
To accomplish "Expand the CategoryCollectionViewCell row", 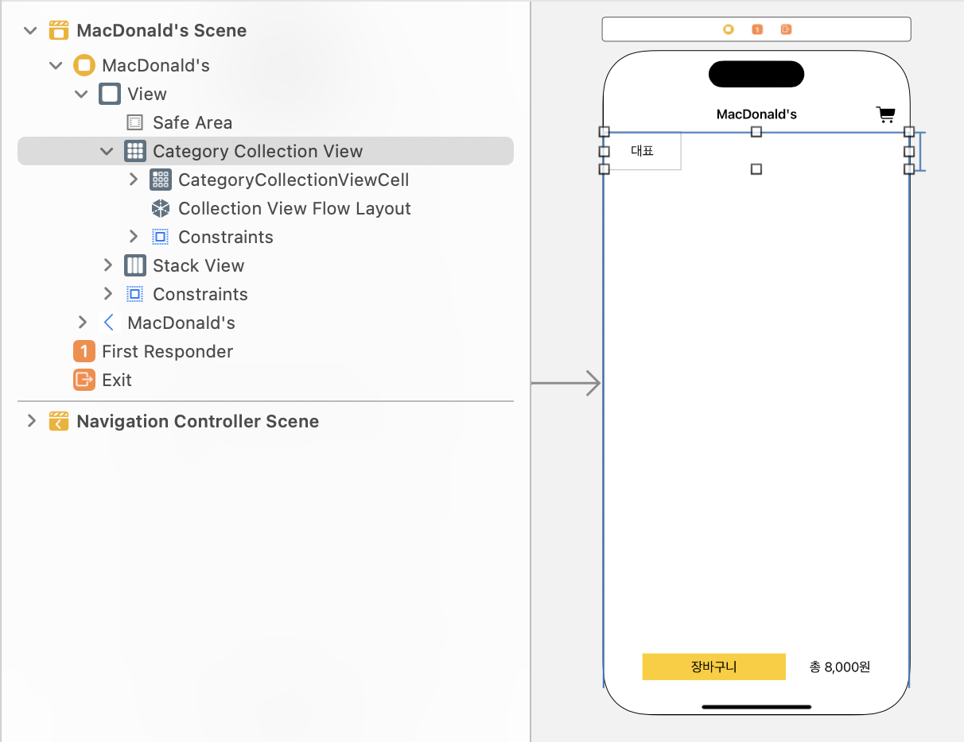I will 133,180.
